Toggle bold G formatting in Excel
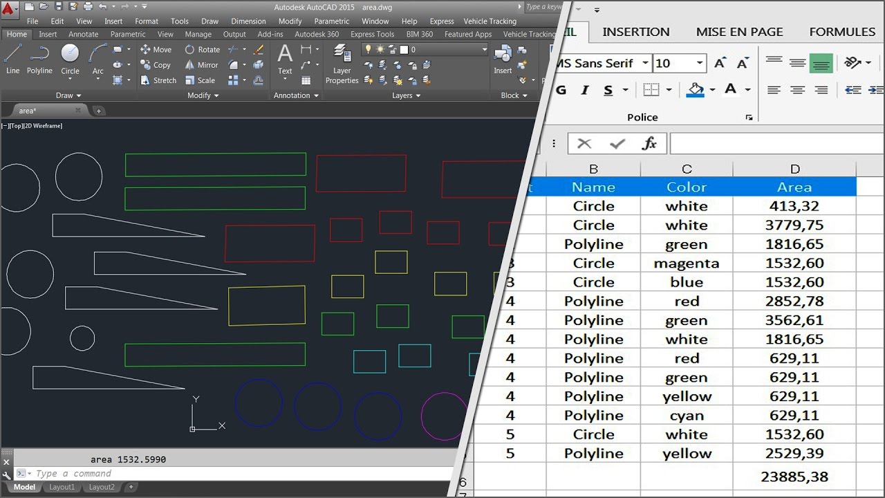The width and height of the screenshot is (885, 498). pyautogui.click(x=561, y=90)
